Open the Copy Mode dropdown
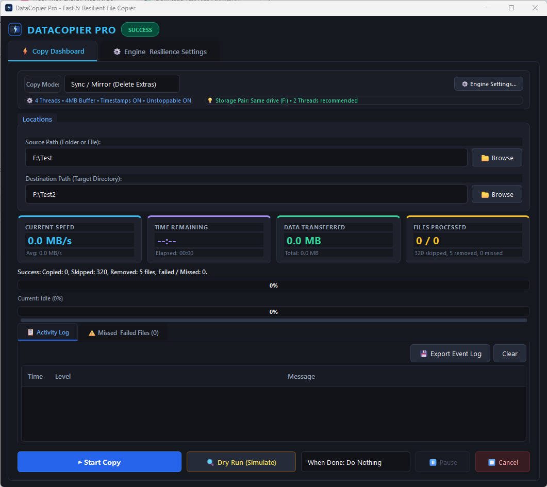Viewport: 547px width, 487px height. (x=122, y=84)
